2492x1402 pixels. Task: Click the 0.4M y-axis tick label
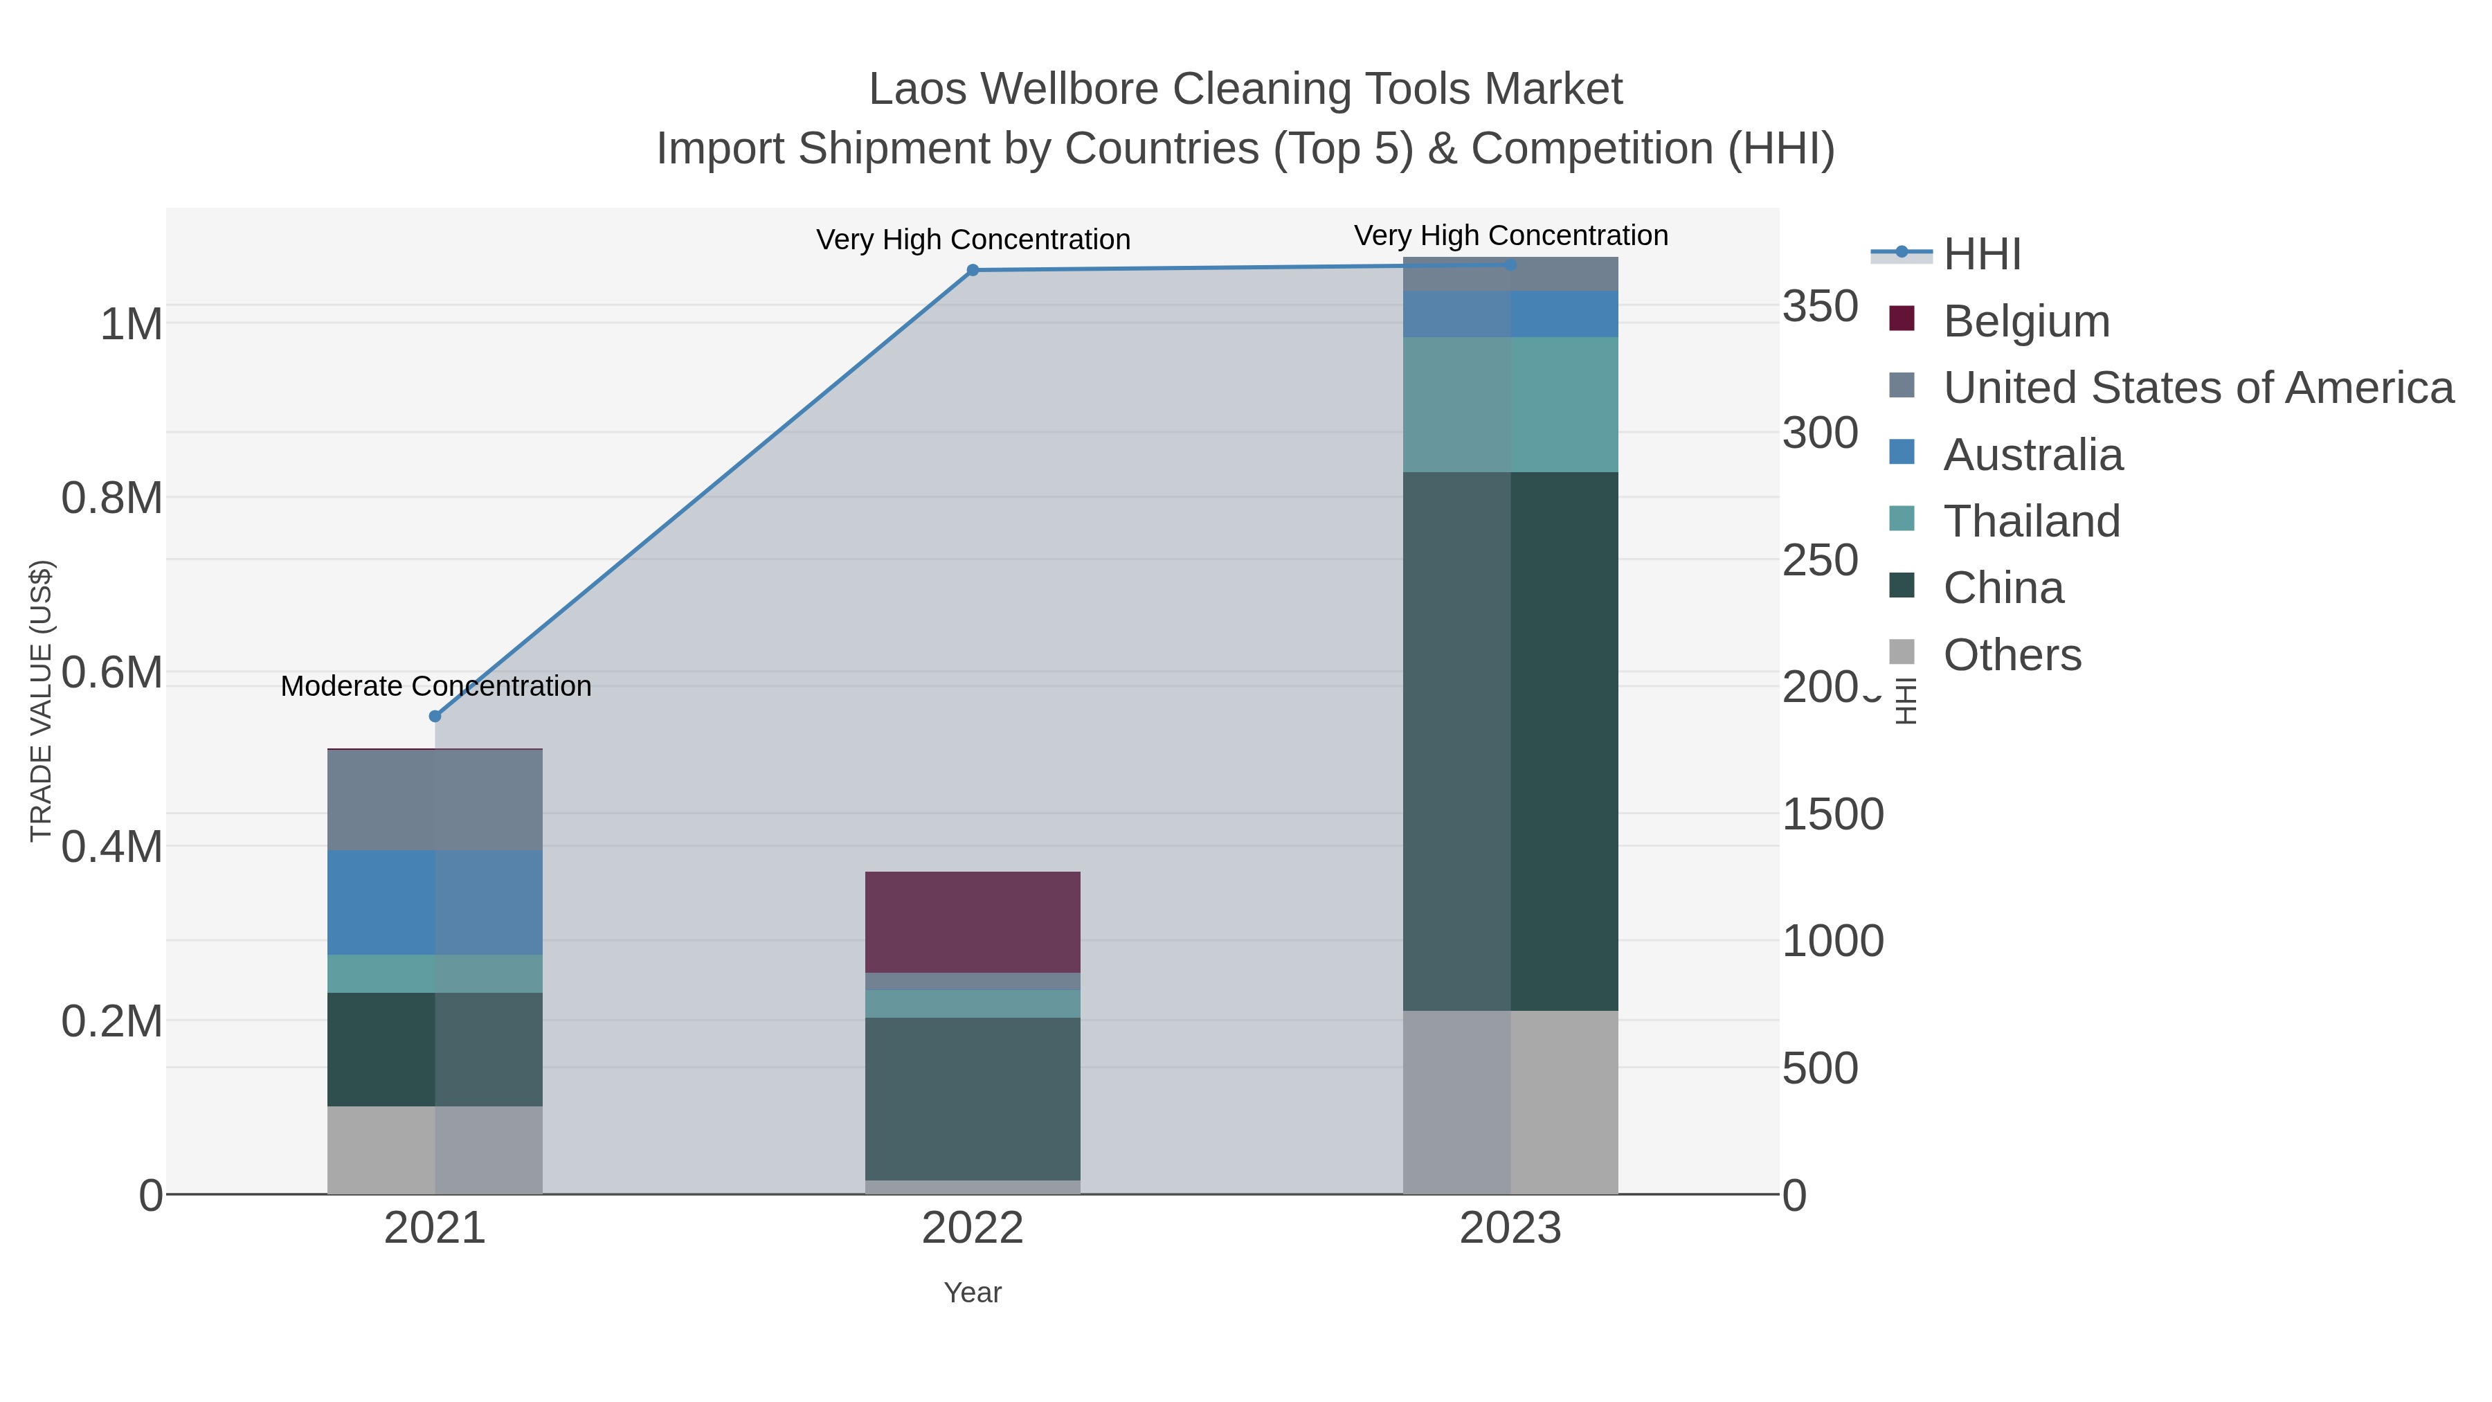click(112, 847)
